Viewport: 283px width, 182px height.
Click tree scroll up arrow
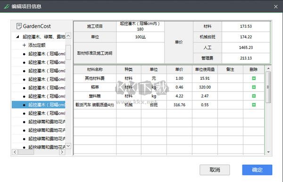pyautogui.click(x=68, y=36)
